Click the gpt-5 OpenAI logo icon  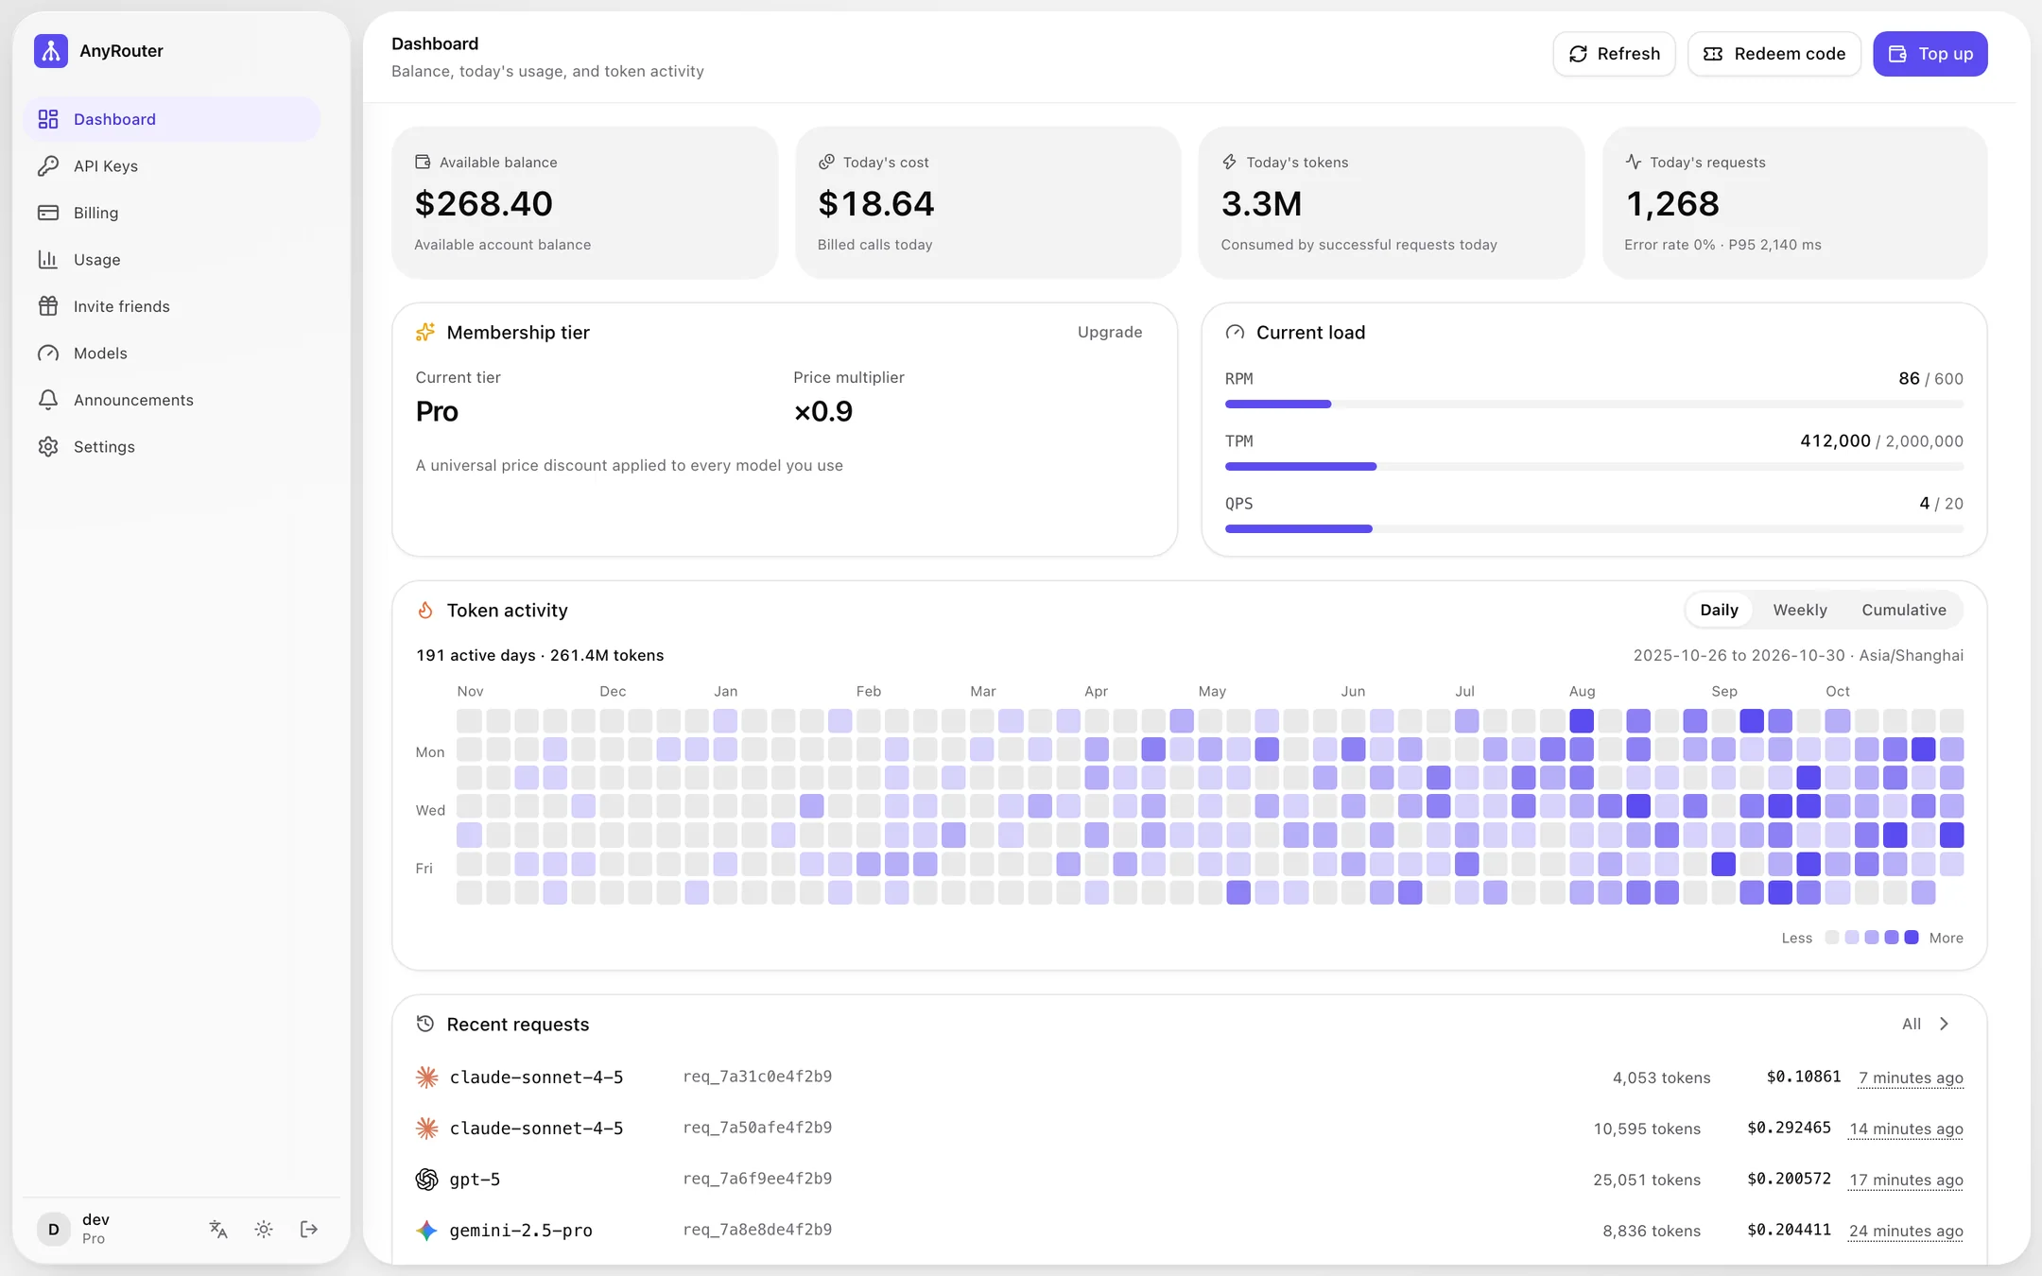point(427,1180)
